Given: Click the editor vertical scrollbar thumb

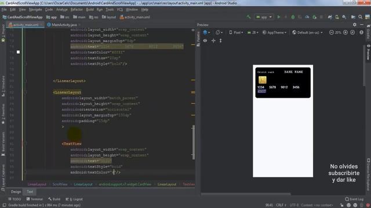Looking at the screenshot, I should [x=194, y=142].
